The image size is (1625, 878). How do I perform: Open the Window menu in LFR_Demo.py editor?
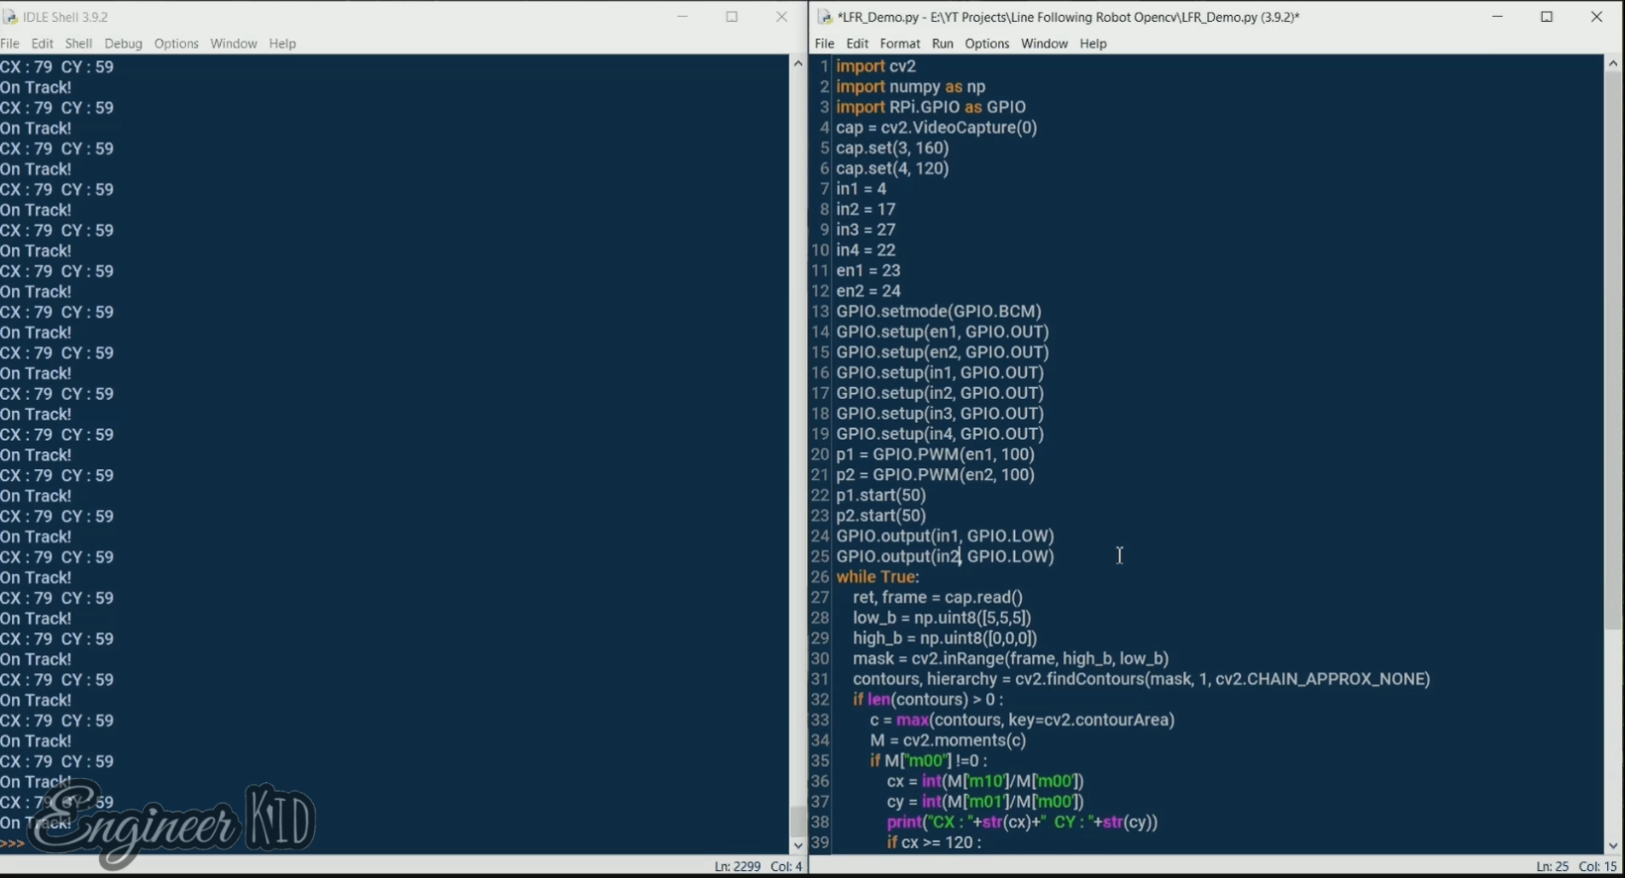1045,44
